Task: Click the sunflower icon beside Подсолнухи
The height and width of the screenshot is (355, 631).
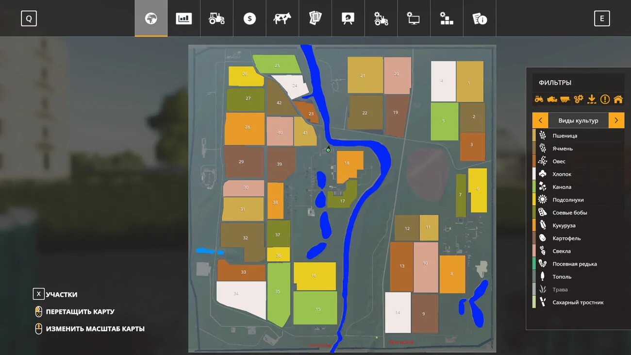Action: (543, 200)
